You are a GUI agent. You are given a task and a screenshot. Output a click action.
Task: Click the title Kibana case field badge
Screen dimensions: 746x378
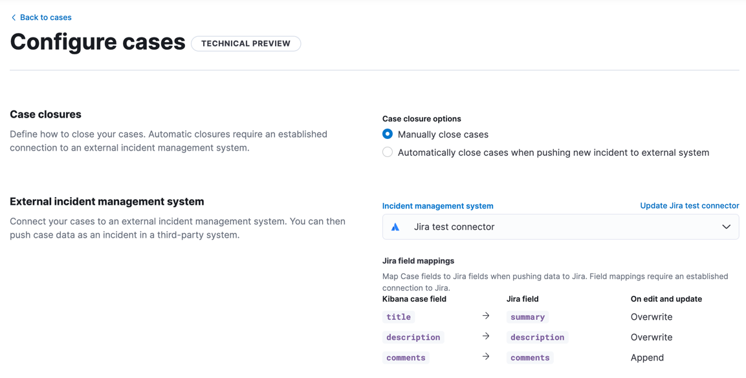[x=399, y=317]
